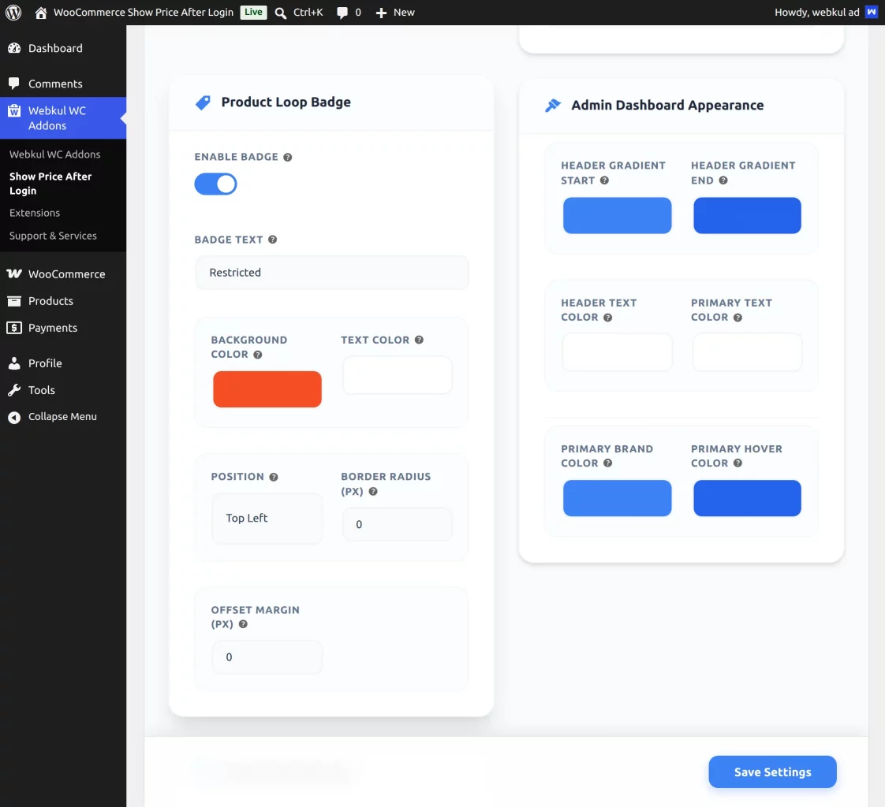Click help icon beside Badge Text
This screenshot has width=885, height=807.
273,240
